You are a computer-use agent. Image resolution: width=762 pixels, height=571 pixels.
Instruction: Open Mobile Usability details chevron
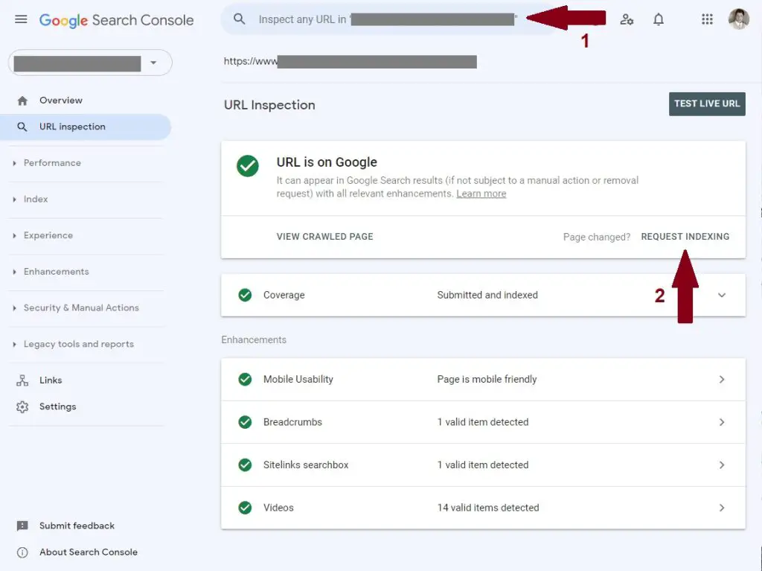pyautogui.click(x=722, y=380)
